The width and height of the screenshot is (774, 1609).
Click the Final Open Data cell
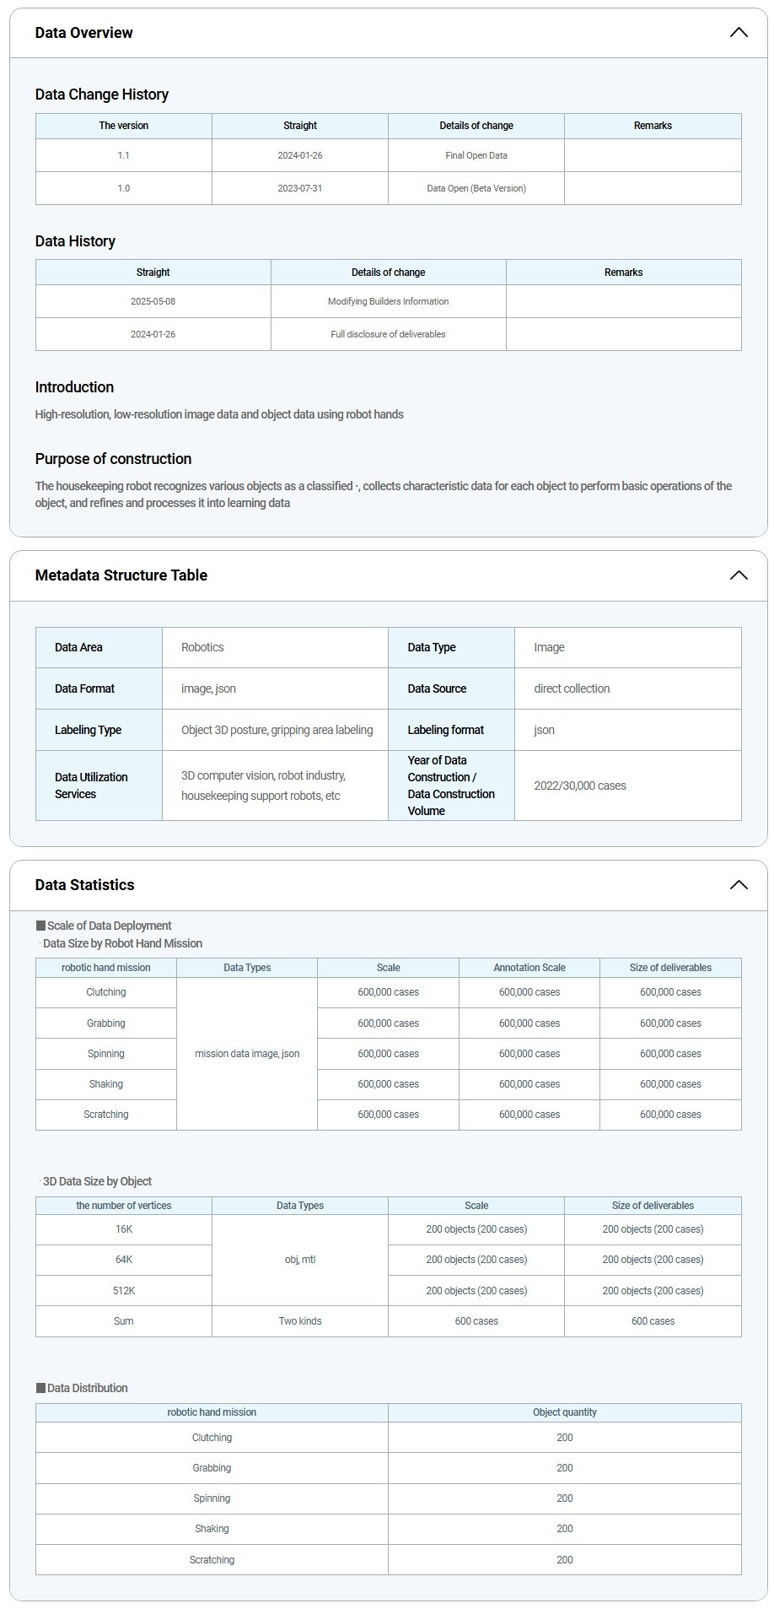[476, 155]
